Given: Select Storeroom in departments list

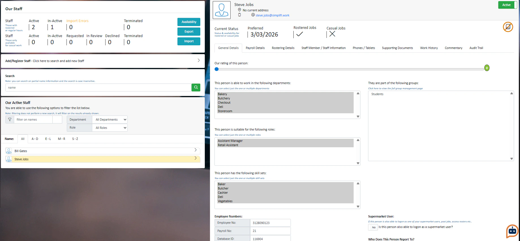Looking at the screenshot, I should 285,111.
